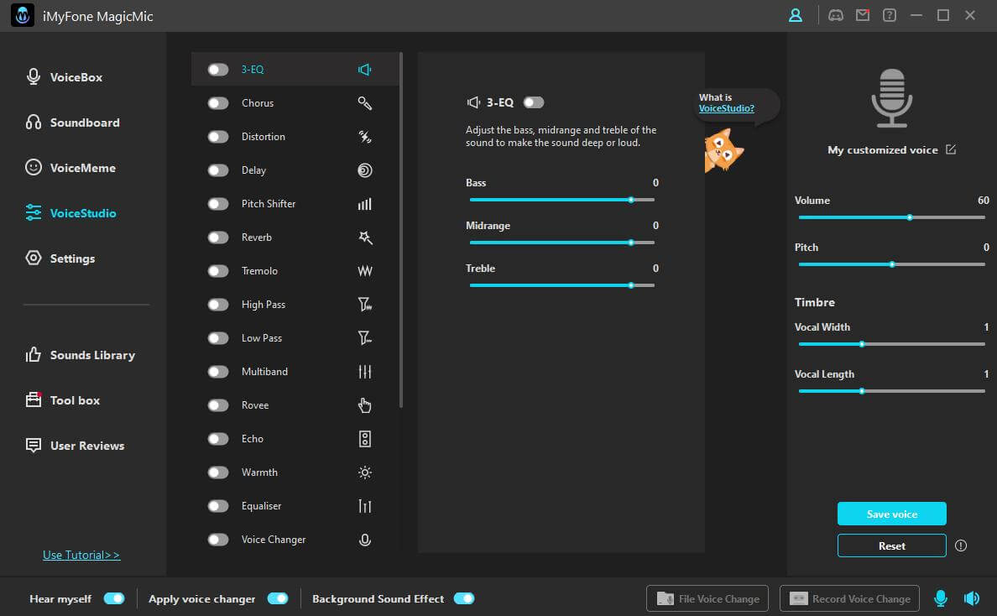Click the Distortion effect icon

point(364,137)
